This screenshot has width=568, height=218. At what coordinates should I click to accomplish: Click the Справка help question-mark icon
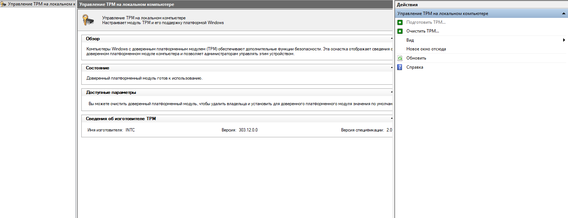[400, 67]
